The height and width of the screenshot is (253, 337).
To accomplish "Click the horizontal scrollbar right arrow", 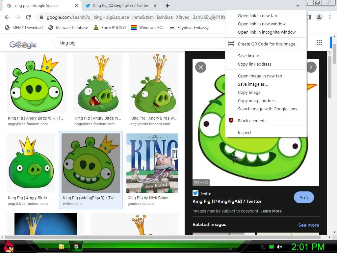I will tap(329, 237).
